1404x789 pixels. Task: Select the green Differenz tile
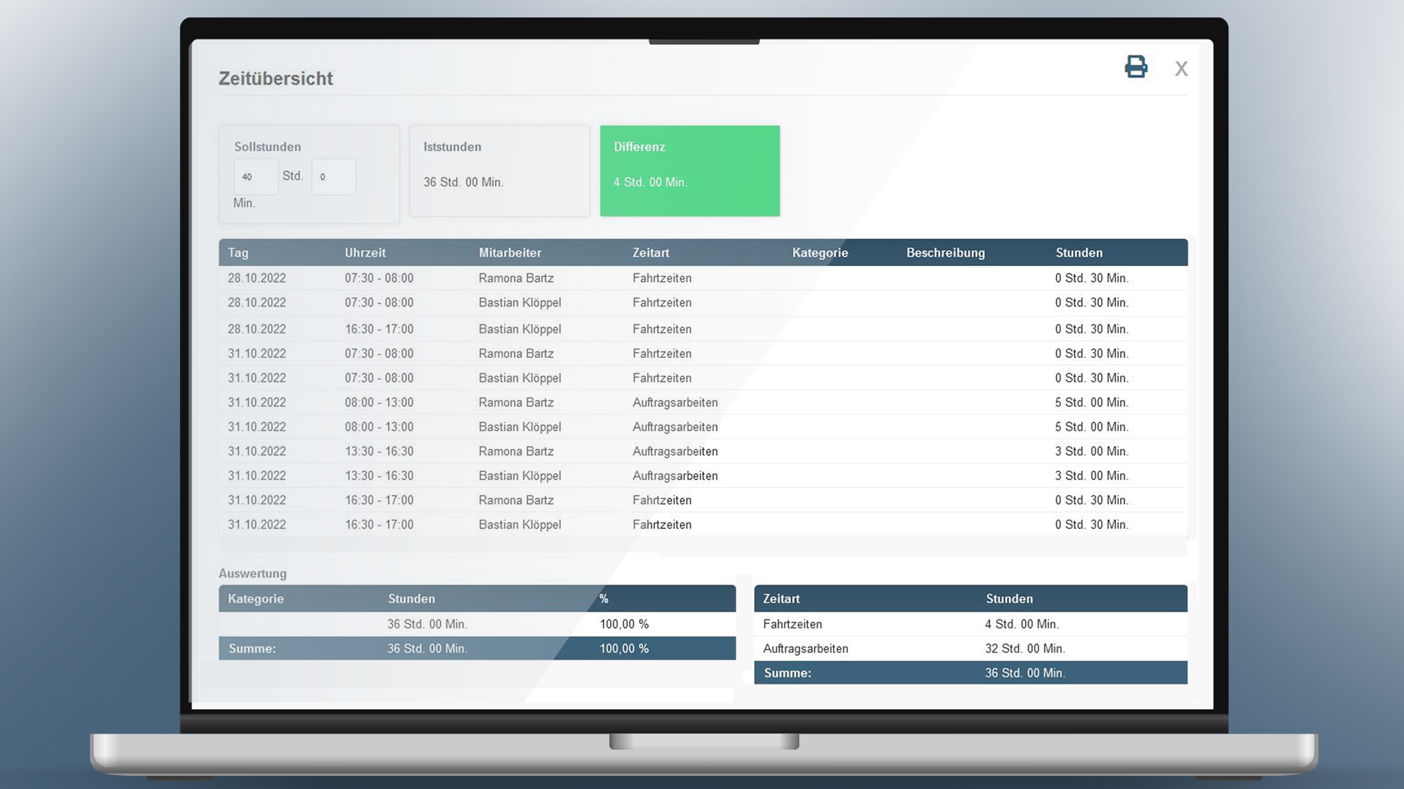(x=690, y=170)
